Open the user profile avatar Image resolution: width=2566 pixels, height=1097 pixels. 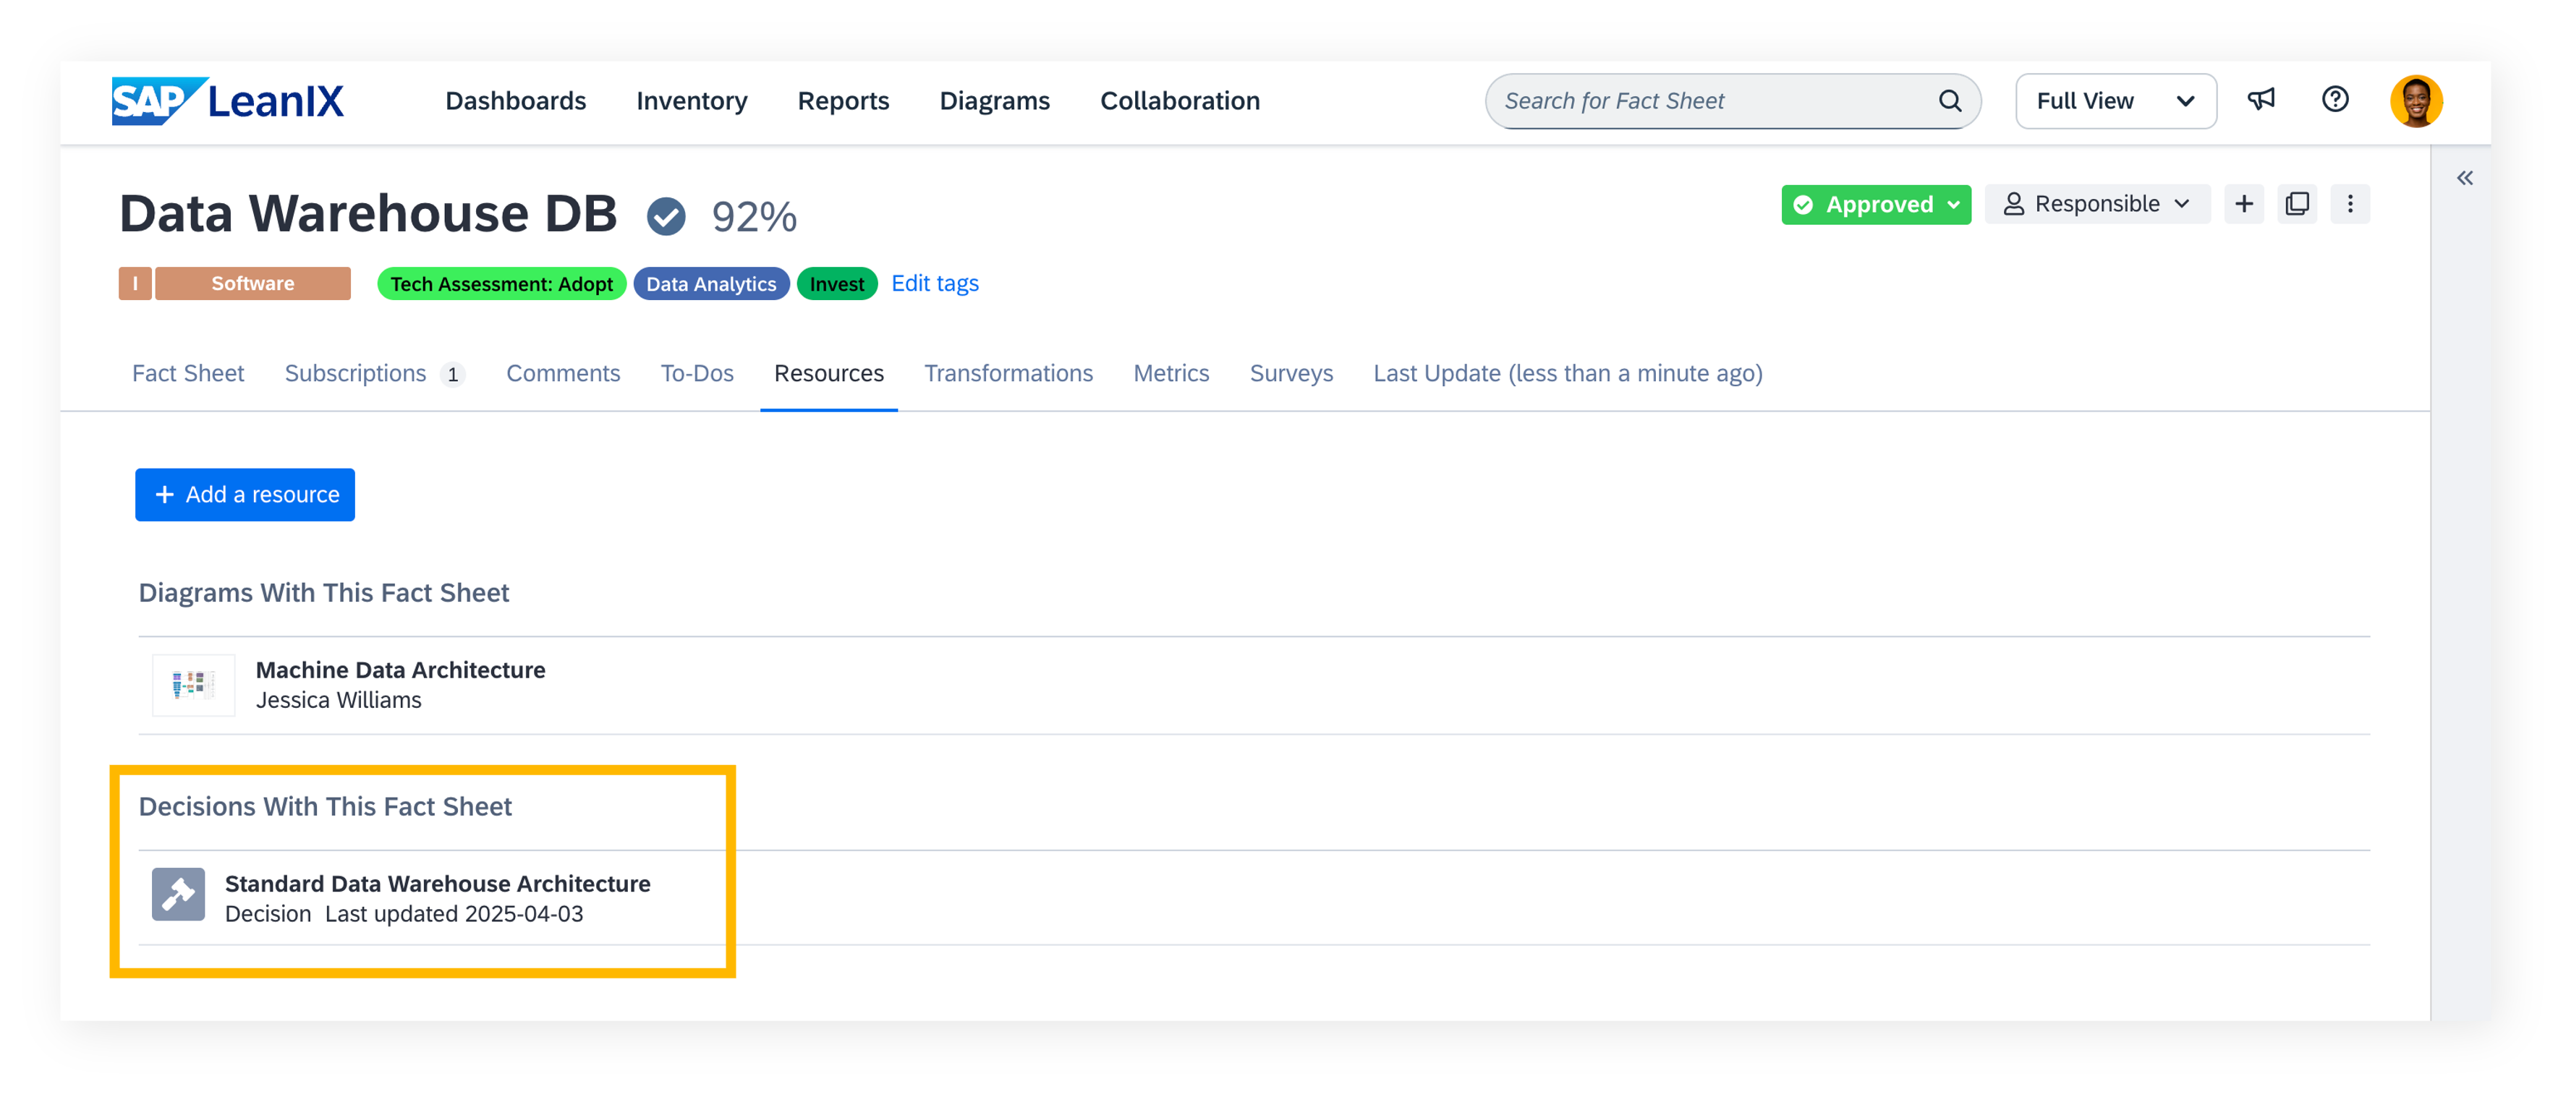[x=2416, y=101]
